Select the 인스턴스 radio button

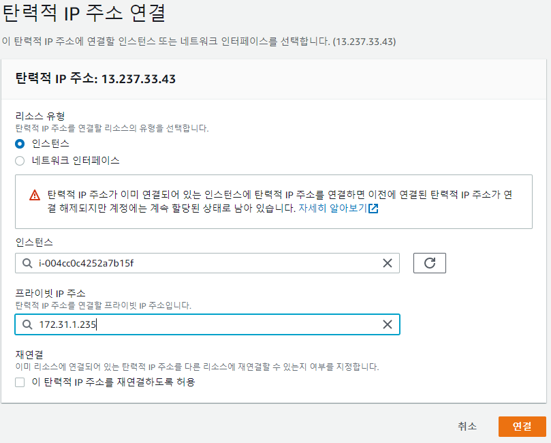[x=20, y=144]
